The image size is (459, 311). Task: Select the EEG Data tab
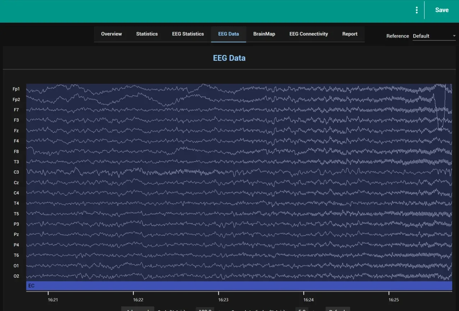[x=229, y=34]
